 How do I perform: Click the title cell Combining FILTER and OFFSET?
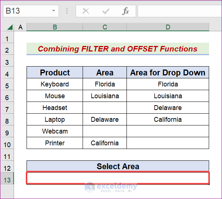pos(118,49)
